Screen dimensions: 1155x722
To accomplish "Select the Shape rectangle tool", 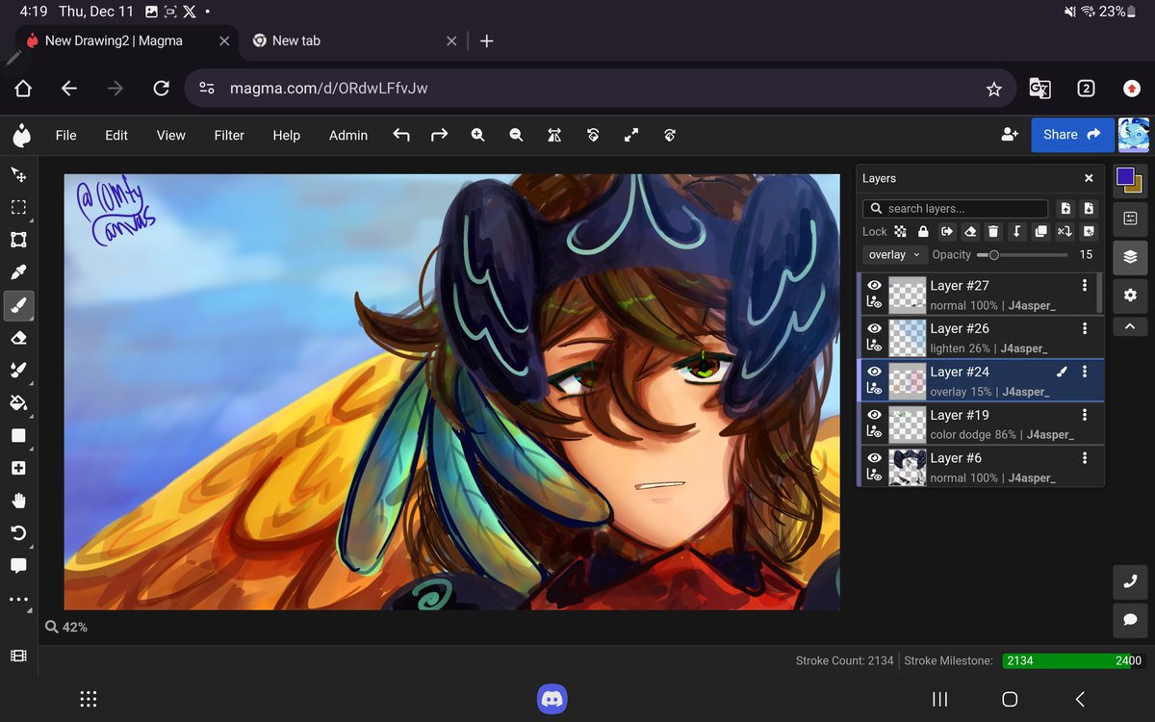I will pos(18,435).
